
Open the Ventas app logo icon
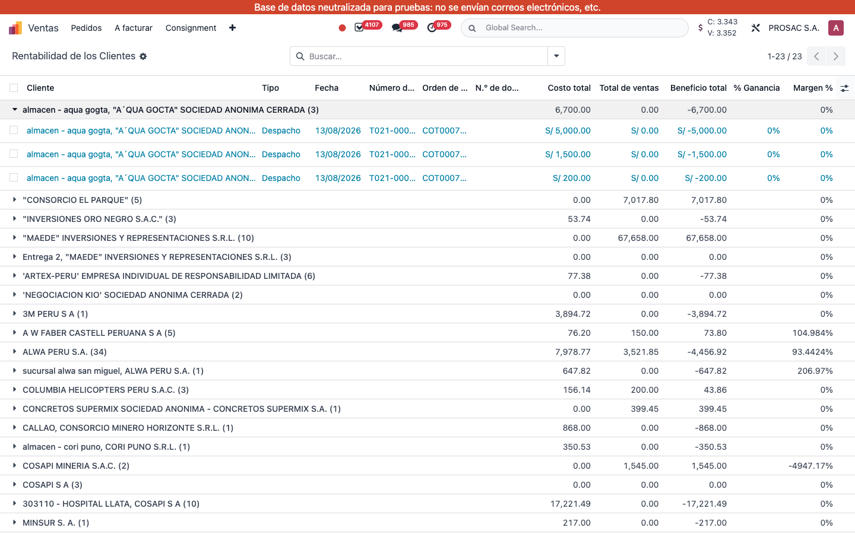[x=15, y=28]
